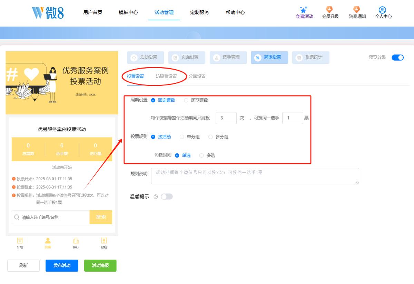Switch to 选手管理 tab

(x=228, y=58)
